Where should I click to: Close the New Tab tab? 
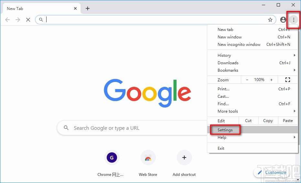75,8
